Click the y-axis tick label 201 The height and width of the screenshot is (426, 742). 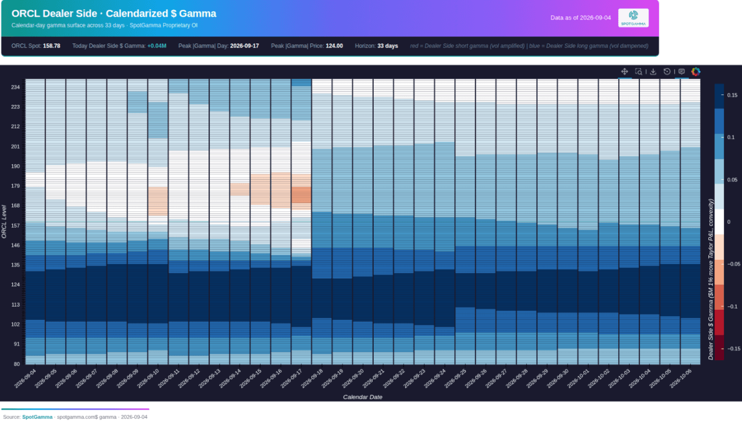point(15,146)
